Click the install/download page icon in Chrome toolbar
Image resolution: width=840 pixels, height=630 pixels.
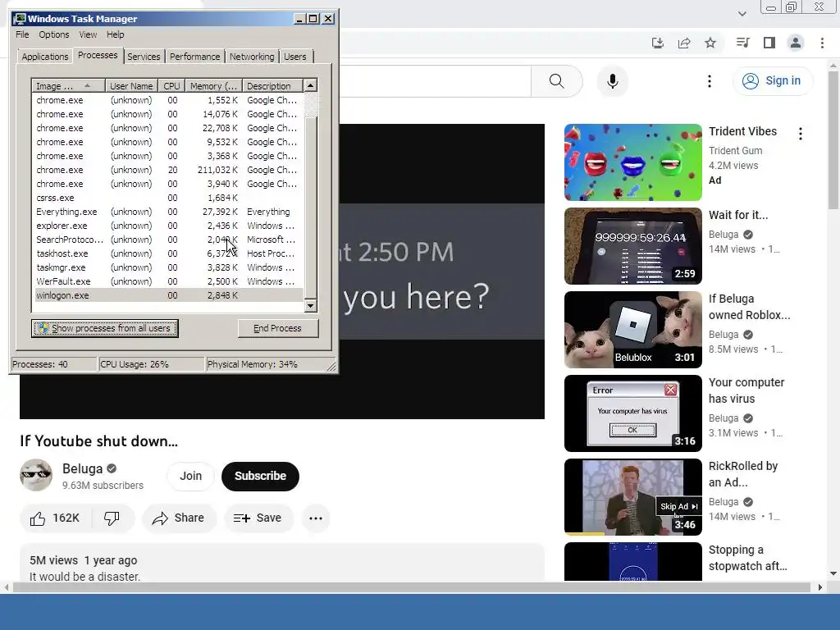pyautogui.click(x=658, y=43)
